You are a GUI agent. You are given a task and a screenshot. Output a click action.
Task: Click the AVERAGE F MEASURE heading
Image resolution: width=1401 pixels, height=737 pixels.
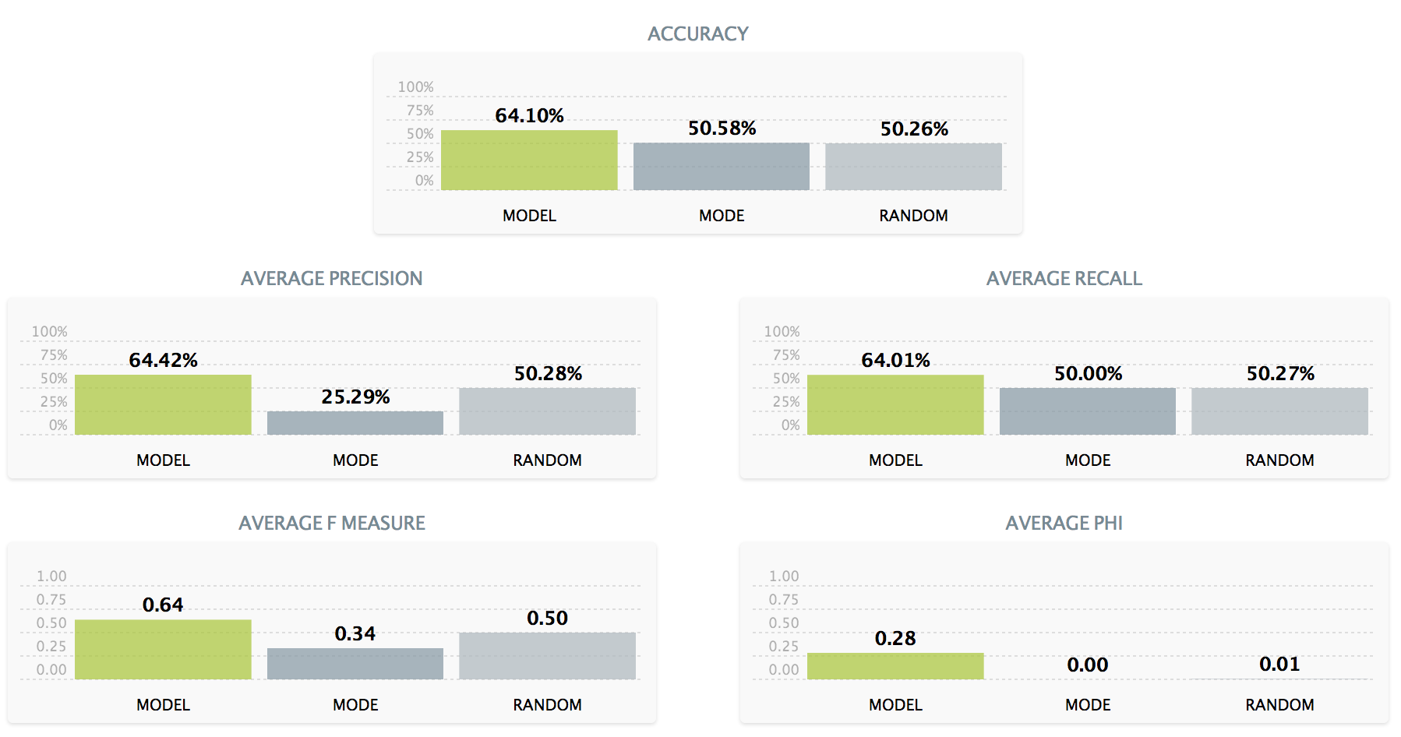coord(331,524)
